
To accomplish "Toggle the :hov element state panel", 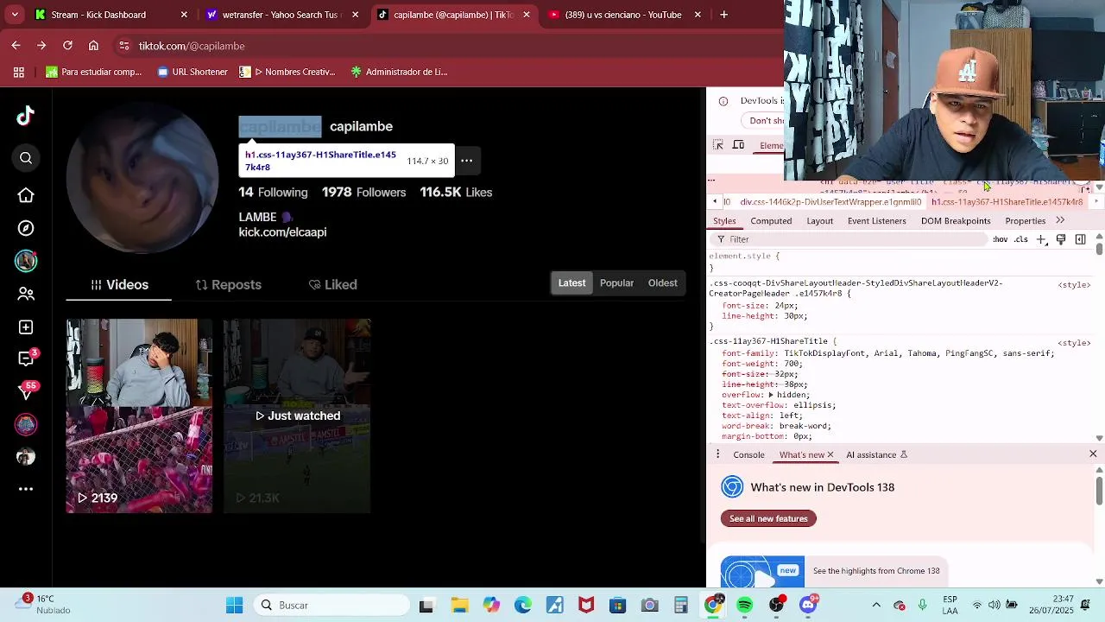I will pos(1001,239).
